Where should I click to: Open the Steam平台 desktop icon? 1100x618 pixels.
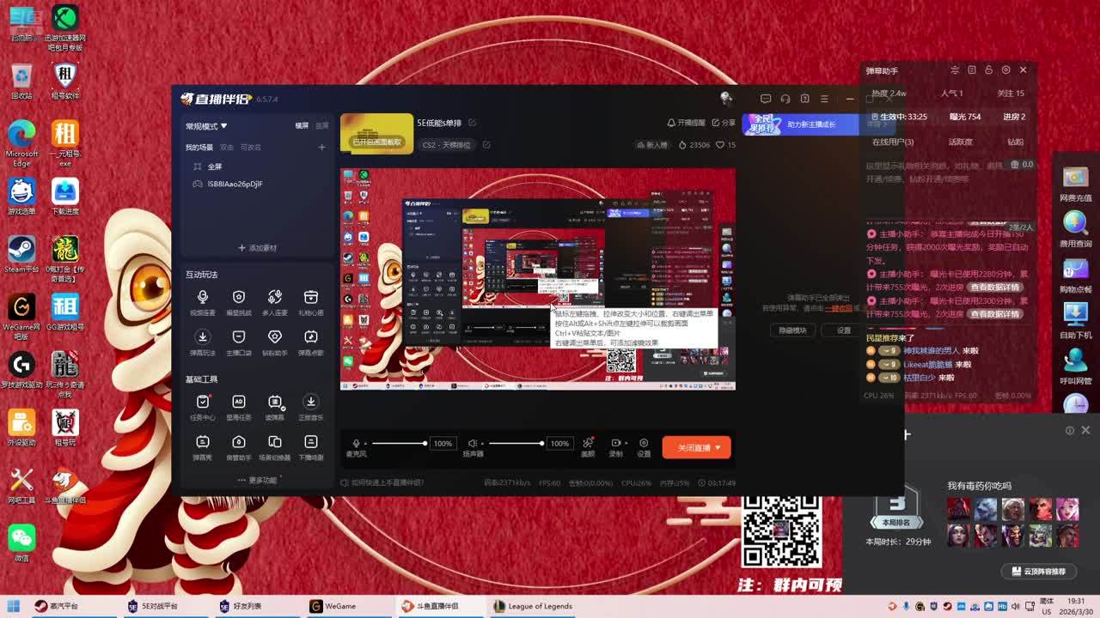21,255
